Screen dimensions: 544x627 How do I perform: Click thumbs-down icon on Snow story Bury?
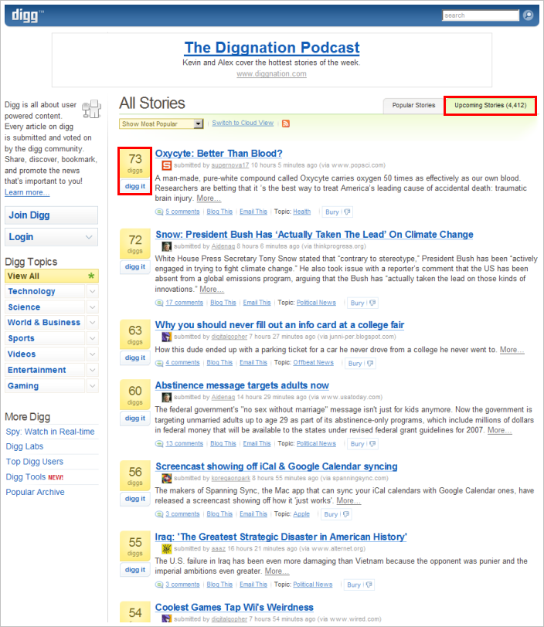click(372, 303)
